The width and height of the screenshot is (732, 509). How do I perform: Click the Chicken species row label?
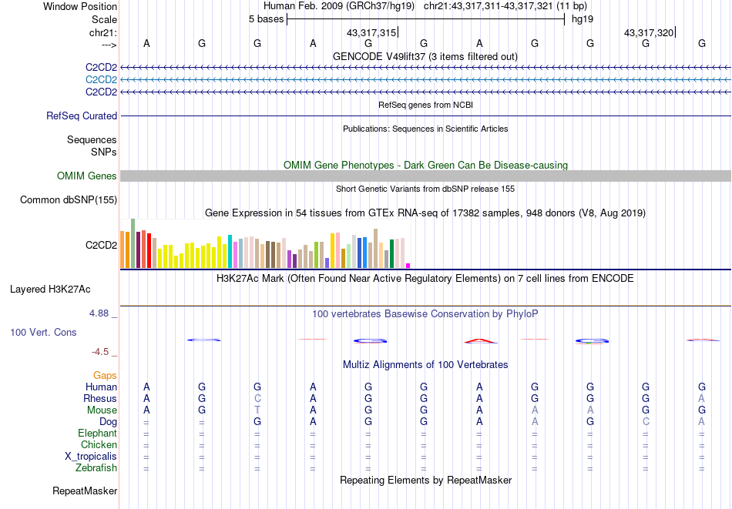click(x=99, y=445)
